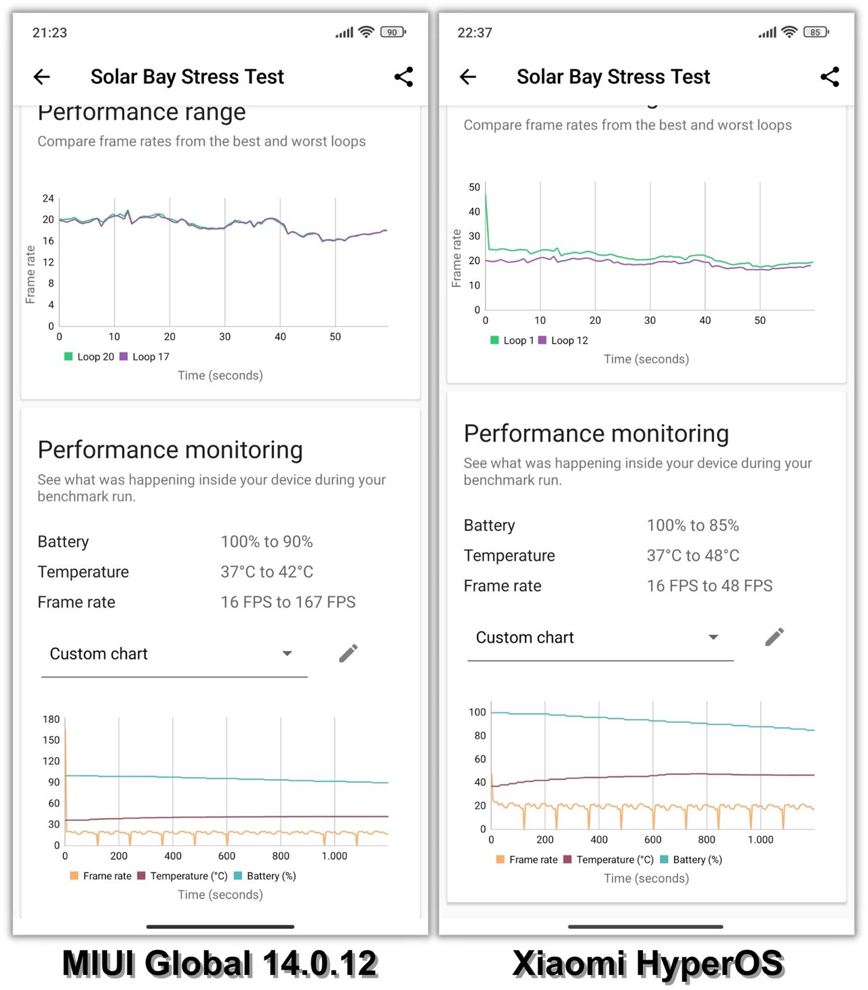Click '37°C to 48°C' temperature value
This screenshot has width=868, height=990.
pos(692,556)
